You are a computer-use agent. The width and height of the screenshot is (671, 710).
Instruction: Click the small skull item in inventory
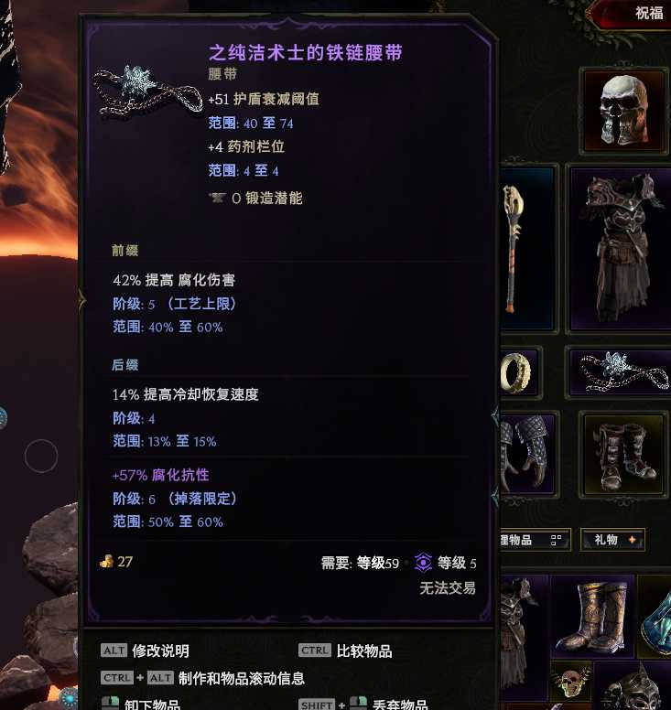click(x=571, y=683)
